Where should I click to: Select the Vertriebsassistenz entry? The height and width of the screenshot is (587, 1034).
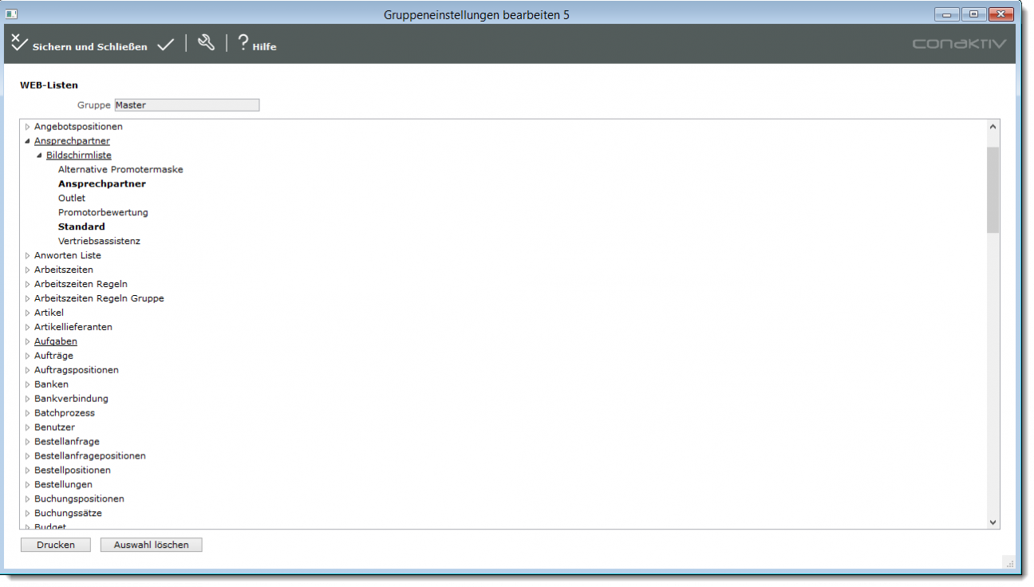click(99, 242)
